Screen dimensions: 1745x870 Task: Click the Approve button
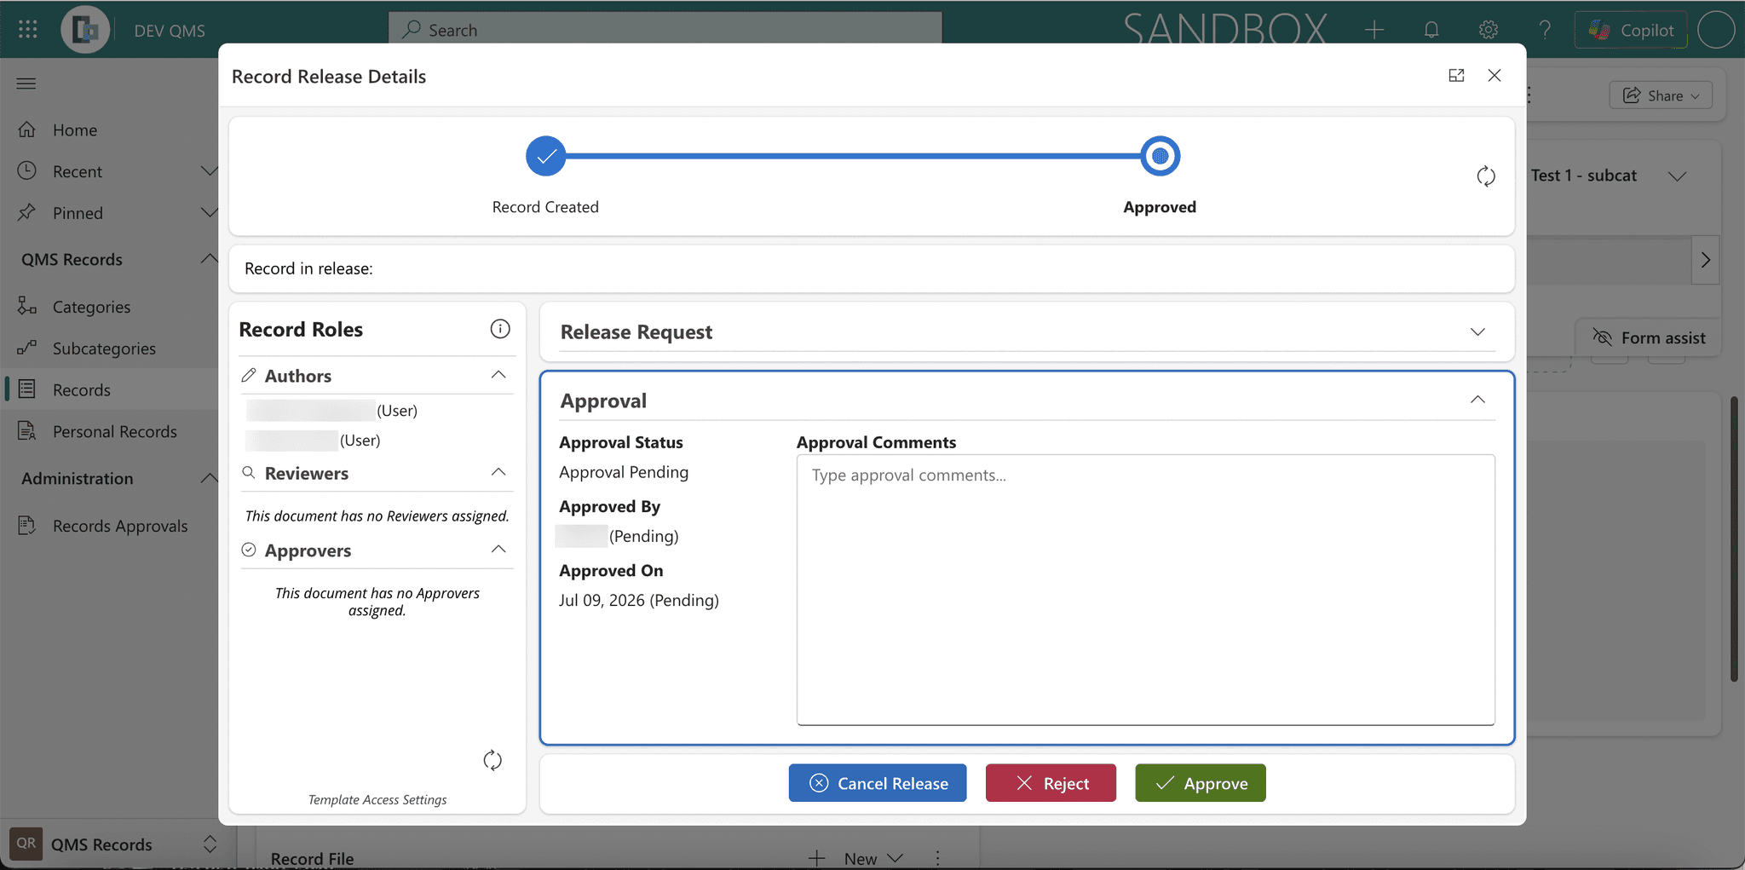(x=1201, y=783)
